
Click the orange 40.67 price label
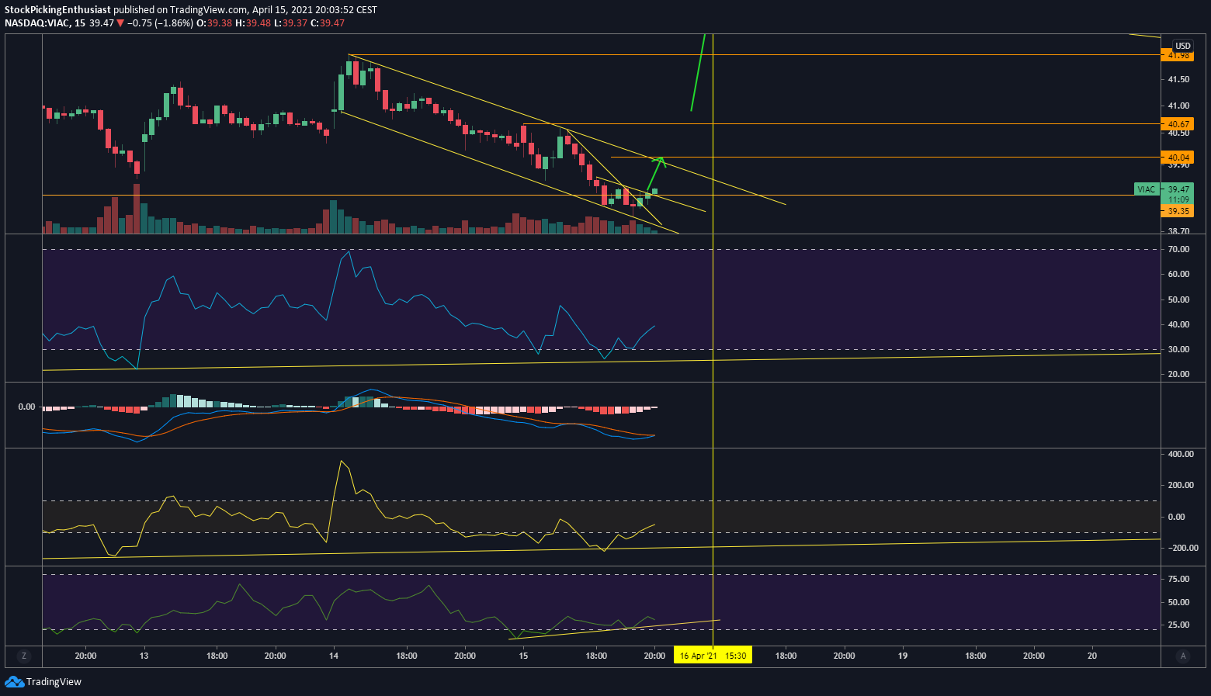(x=1177, y=124)
